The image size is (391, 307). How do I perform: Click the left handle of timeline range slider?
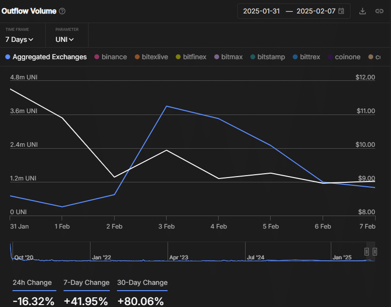point(366,252)
